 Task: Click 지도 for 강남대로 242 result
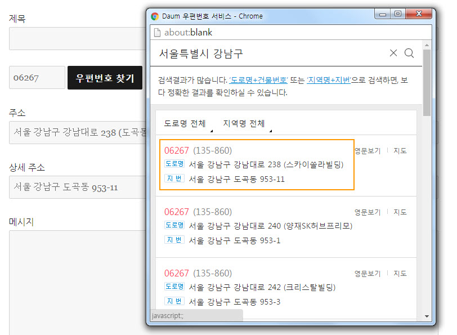(400, 274)
